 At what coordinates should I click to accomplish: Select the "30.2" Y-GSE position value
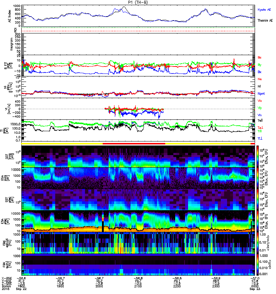tap(99, 281)
